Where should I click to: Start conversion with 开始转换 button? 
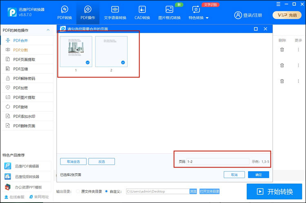click(275, 192)
